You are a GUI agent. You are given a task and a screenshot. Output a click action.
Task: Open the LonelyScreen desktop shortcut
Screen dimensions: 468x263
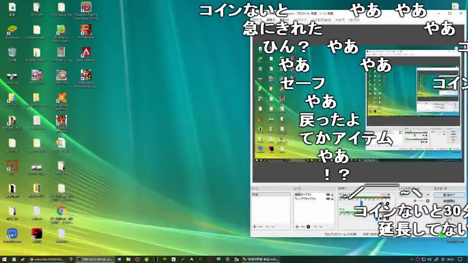click(x=12, y=236)
